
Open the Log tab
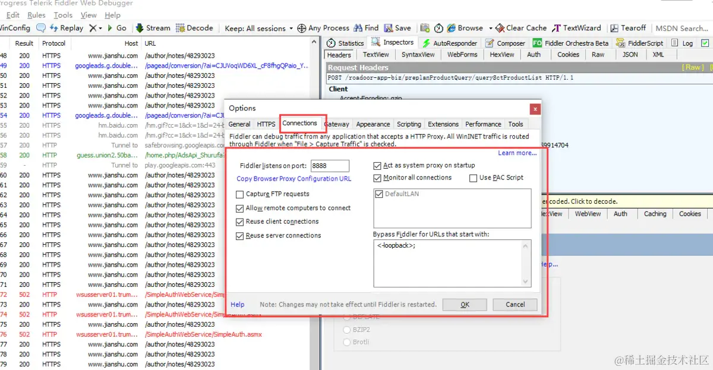coord(682,43)
